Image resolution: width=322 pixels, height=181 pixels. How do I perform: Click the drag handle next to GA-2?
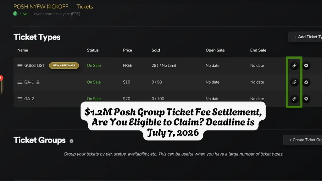click(x=19, y=99)
